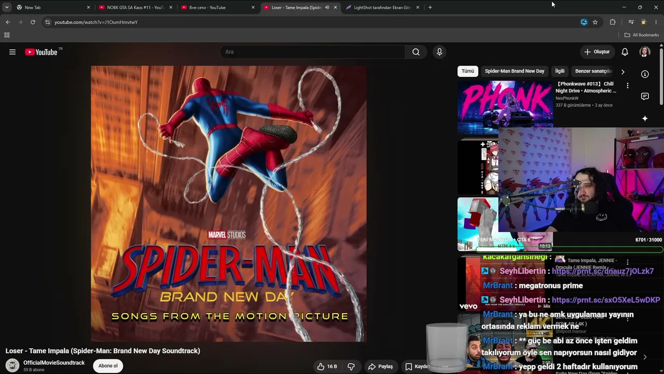The width and height of the screenshot is (664, 374).
Task: Open the All Bookmarks folder
Action: point(642,35)
